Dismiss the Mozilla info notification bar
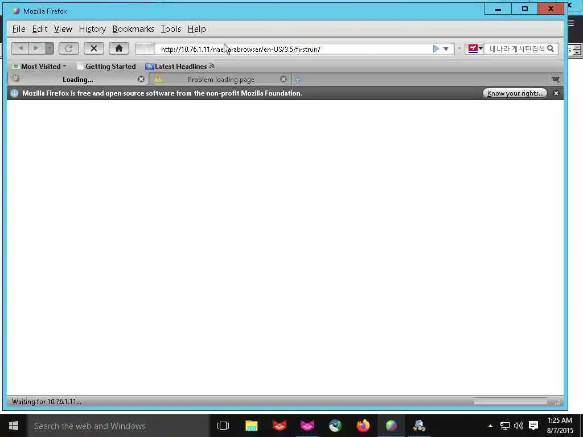Screen dimensions: 583x437 pyautogui.click(x=556, y=93)
